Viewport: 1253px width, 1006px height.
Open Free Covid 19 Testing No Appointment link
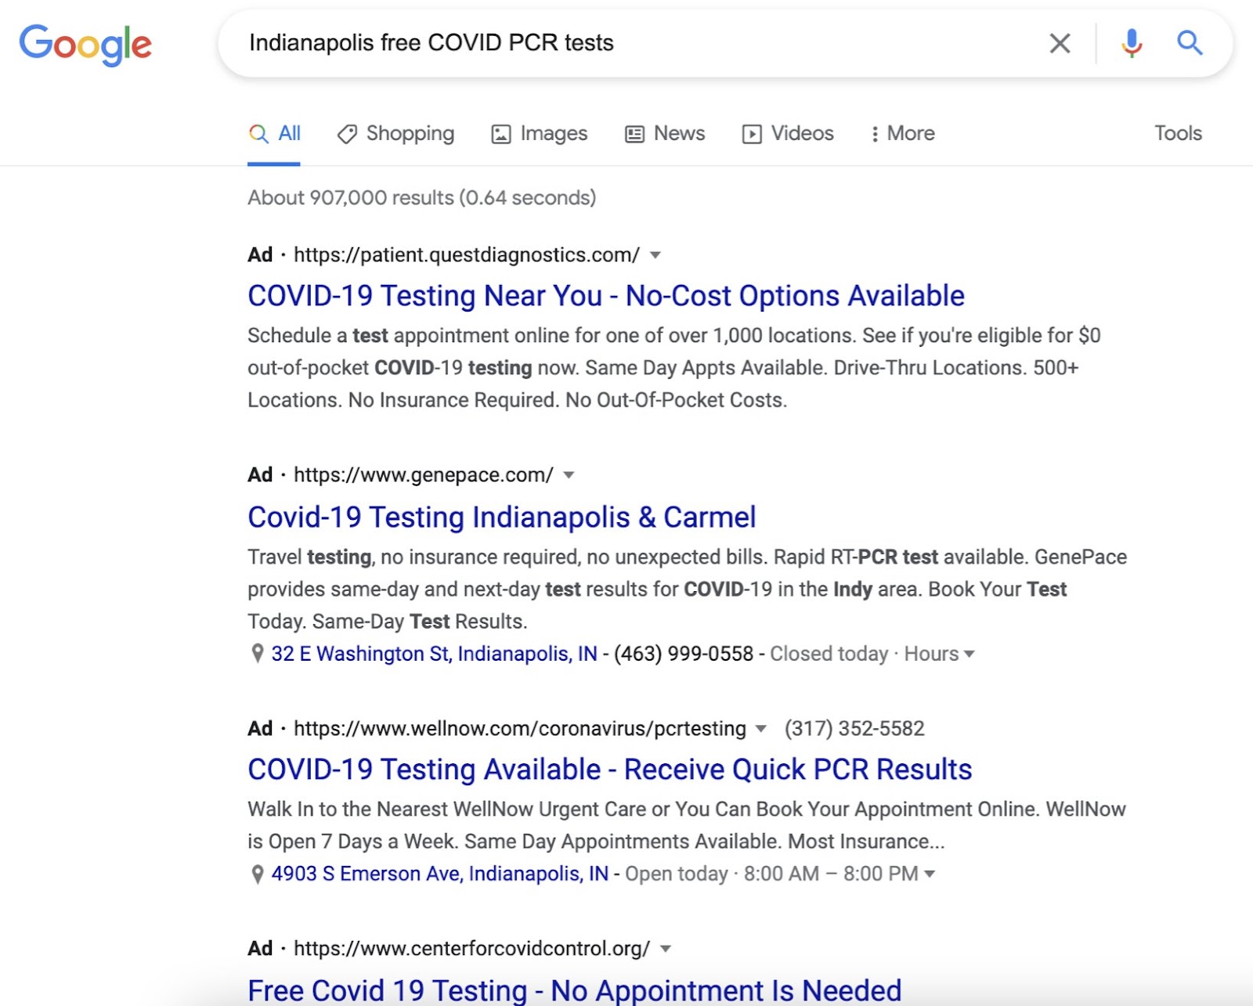pyautogui.click(x=575, y=990)
